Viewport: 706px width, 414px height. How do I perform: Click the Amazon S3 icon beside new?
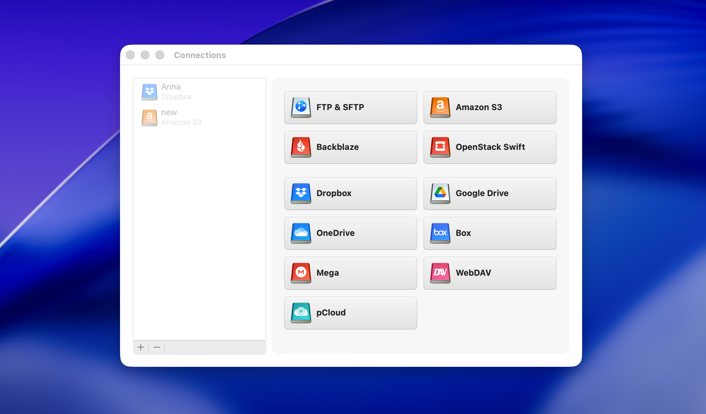click(x=149, y=117)
